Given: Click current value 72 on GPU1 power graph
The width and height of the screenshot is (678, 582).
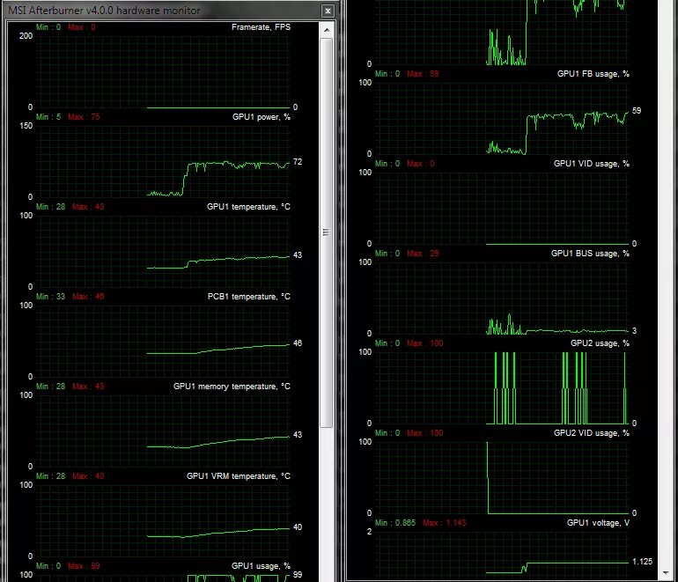Looking at the screenshot, I should coord(298,162).
